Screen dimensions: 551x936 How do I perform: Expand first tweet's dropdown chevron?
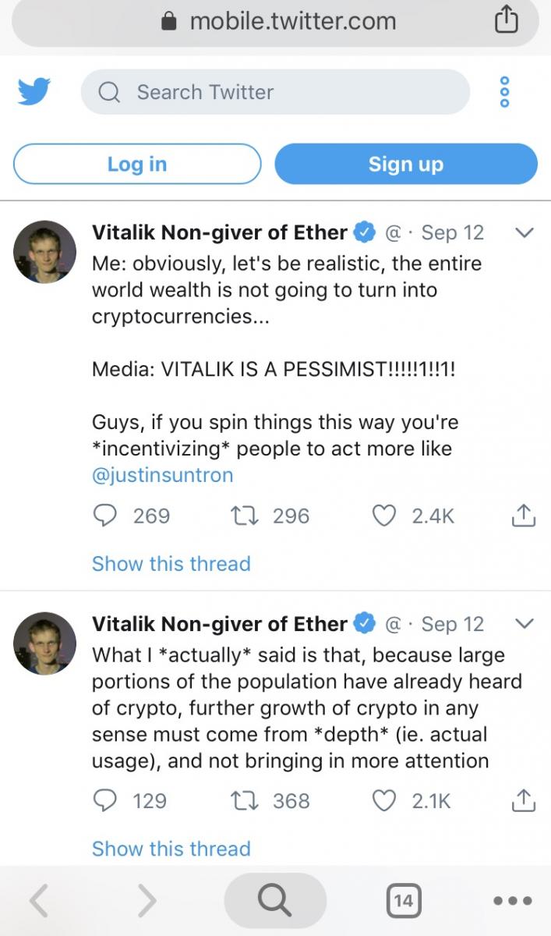point(525,232)
